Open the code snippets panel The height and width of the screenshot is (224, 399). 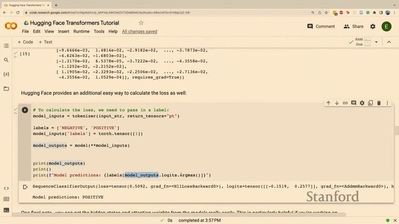coord(6,188)
